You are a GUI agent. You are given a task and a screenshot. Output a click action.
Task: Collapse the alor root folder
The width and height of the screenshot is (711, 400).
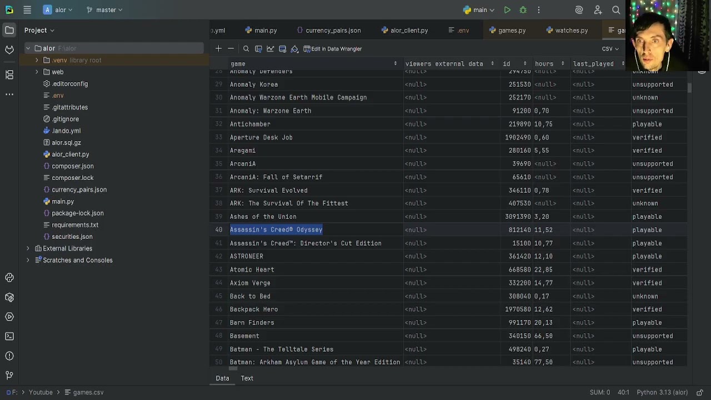pos(28,48)
